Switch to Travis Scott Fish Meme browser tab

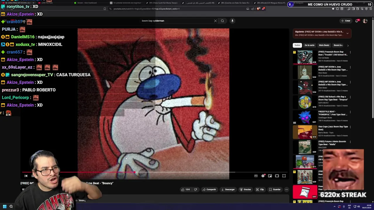tap(163, 3)
